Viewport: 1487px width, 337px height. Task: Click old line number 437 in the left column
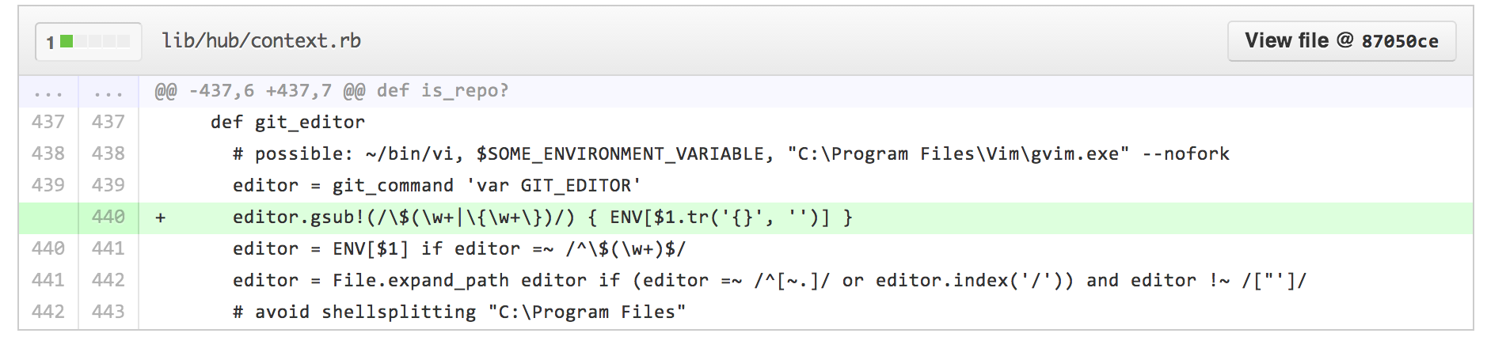pyautogui.click(x=48, y=122)
